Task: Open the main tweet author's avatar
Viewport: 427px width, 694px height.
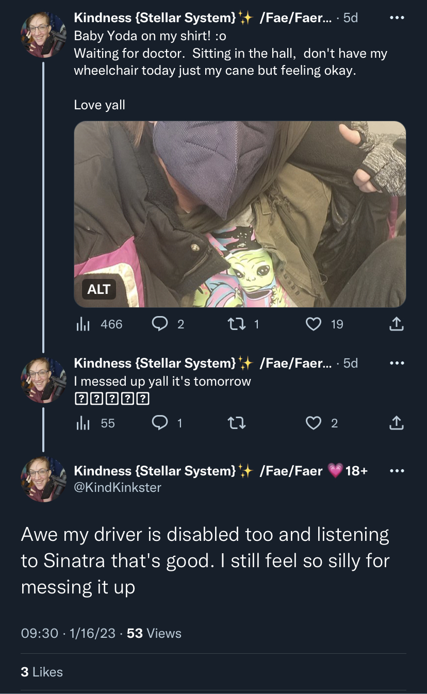Action: click(43, 480)
